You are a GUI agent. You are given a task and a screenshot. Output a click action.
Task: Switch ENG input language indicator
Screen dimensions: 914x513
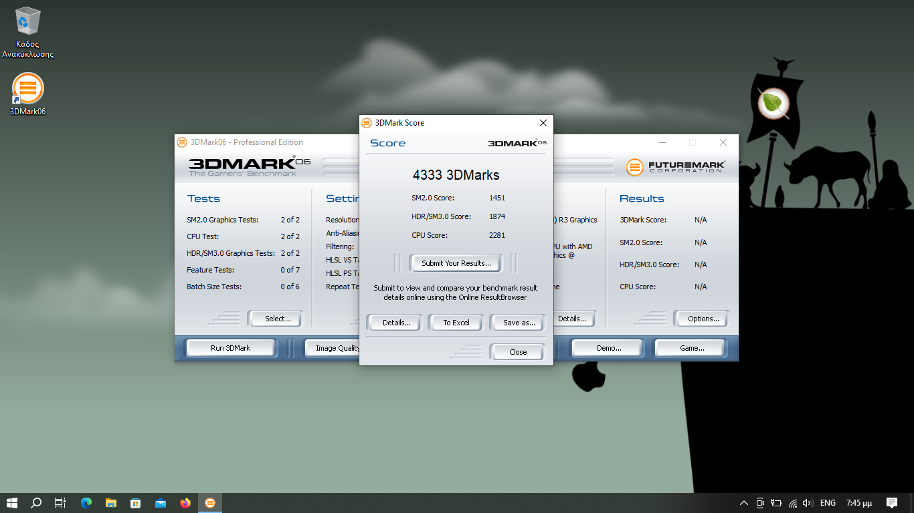coord(828,503)
